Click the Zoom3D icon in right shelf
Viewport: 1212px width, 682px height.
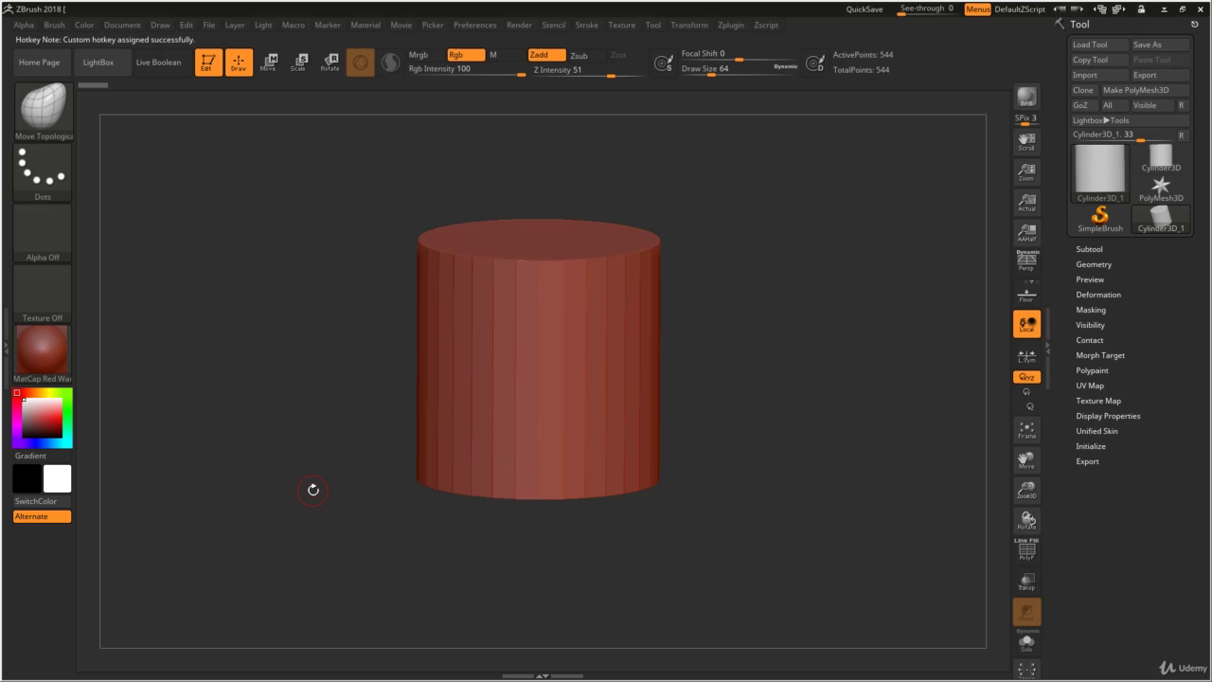1026,491
